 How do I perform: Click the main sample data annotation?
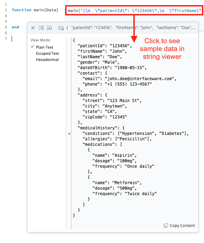pos(134,11)
